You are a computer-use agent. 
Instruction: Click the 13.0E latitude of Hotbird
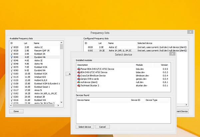(x=27, y=80)
